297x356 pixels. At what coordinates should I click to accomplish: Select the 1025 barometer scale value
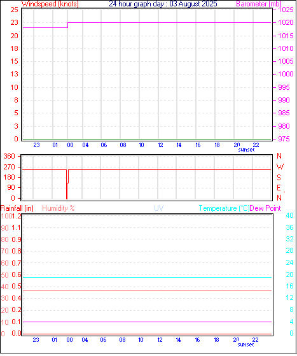(286, 10)
